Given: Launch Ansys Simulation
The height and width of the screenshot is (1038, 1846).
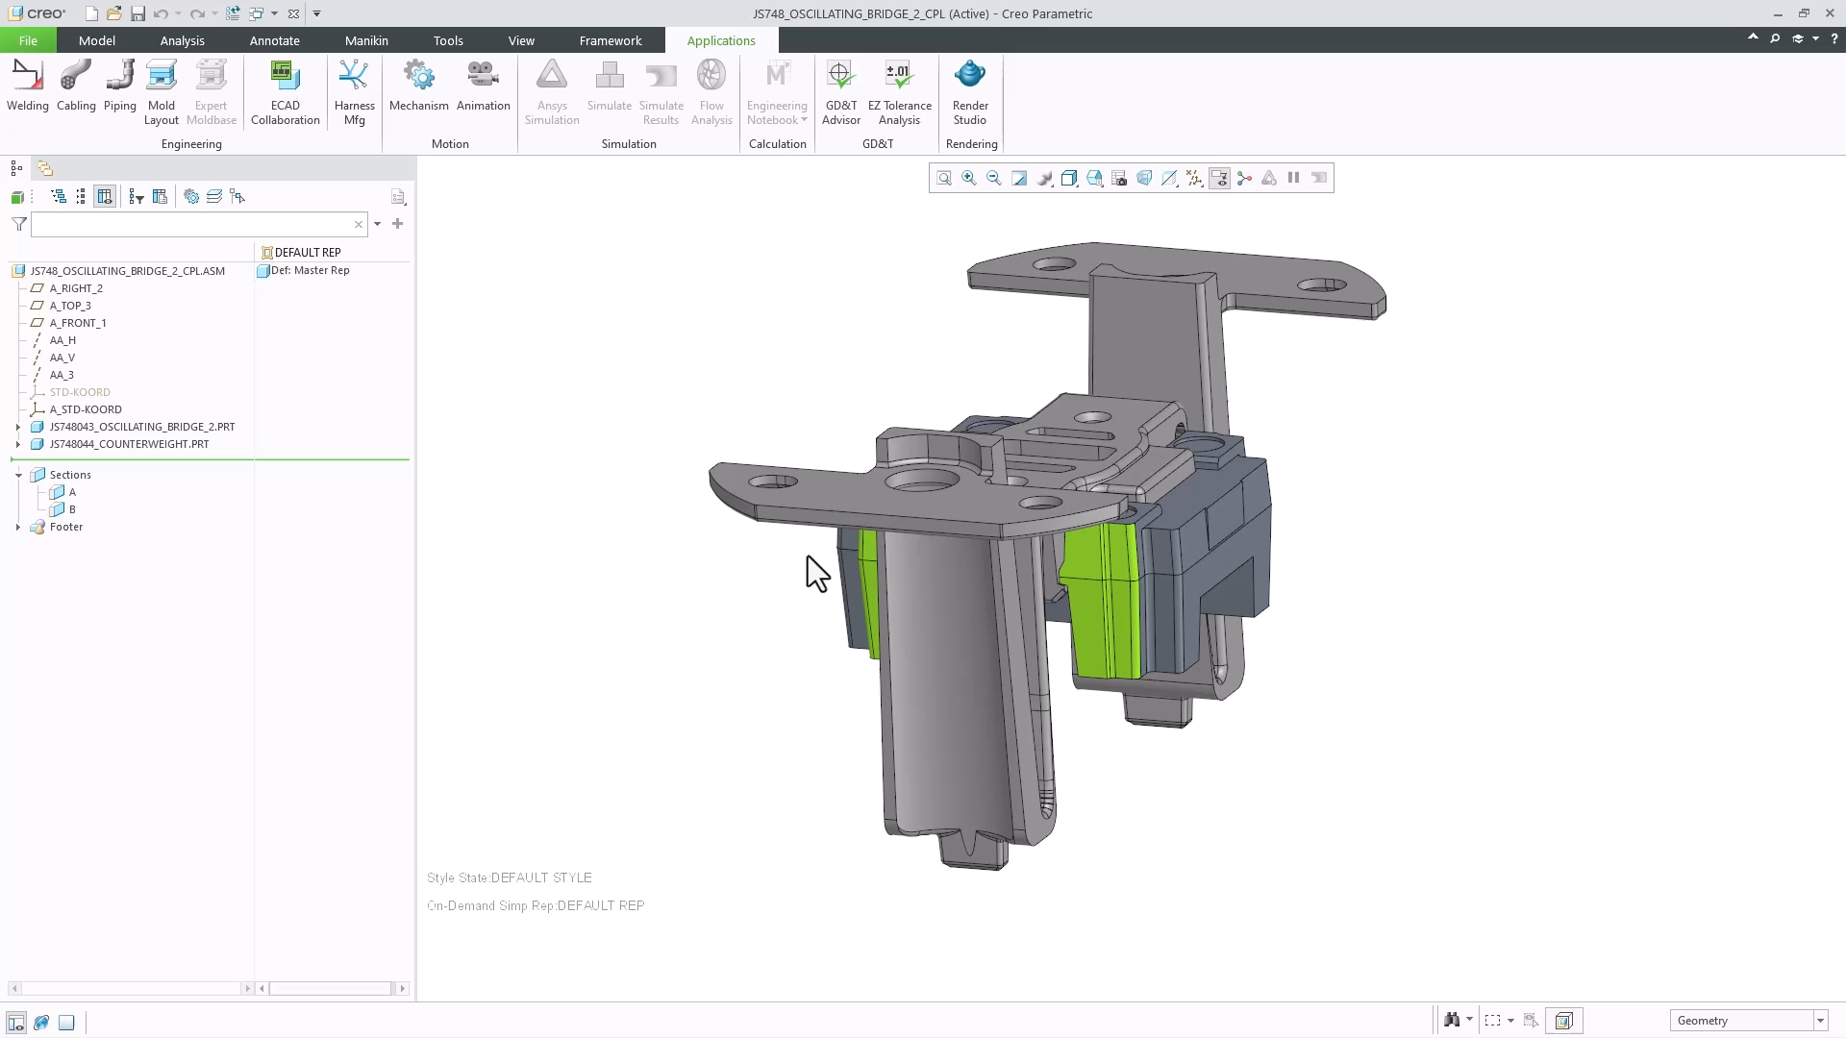Looking at the screenshot, I should (x=551, y=91).
